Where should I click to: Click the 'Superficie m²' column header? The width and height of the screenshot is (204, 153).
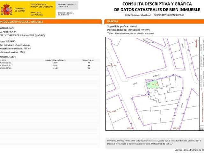tap(89, 60)
